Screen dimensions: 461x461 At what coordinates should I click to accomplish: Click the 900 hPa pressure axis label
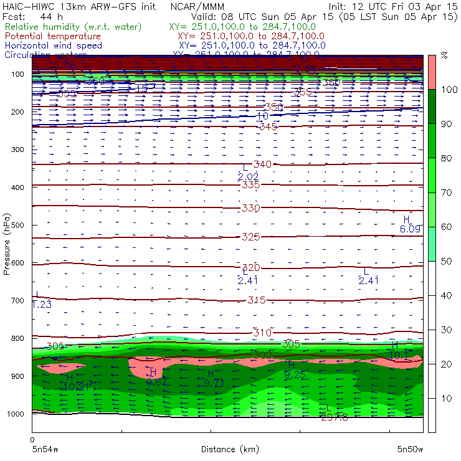(x=17, y=376)
